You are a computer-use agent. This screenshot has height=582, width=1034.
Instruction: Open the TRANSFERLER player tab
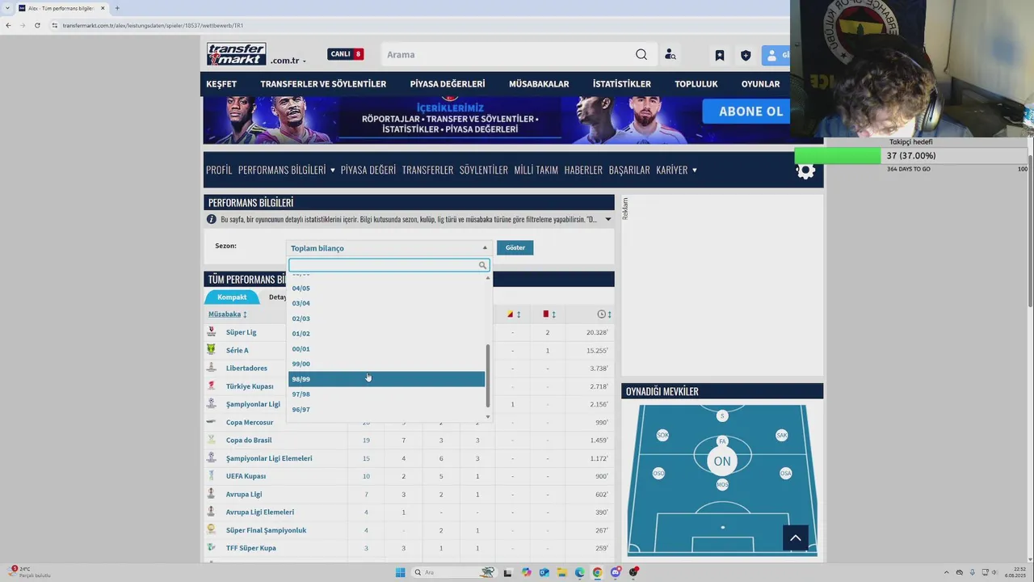[x=427, y=170]
